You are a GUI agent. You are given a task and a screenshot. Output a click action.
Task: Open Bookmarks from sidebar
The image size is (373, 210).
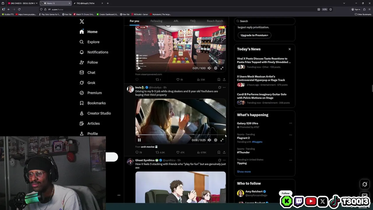(92, 103)
